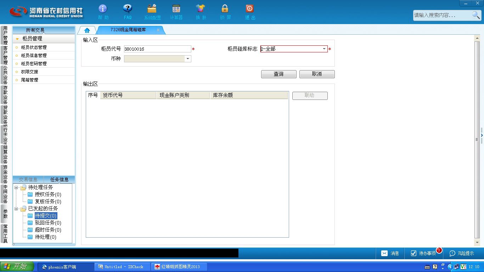Open the FAQ question mark icon
The height and width of the screenshot is (272, 484).
[127, 8]
